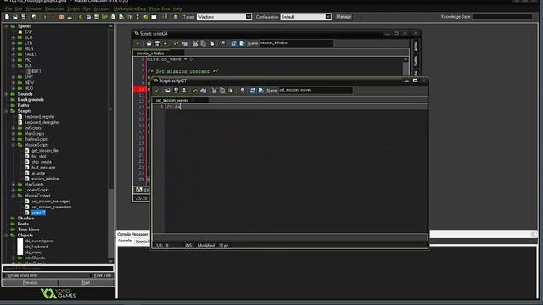Click the green Create object ball icon
This screenshot has width=543, height=305.
146,17
